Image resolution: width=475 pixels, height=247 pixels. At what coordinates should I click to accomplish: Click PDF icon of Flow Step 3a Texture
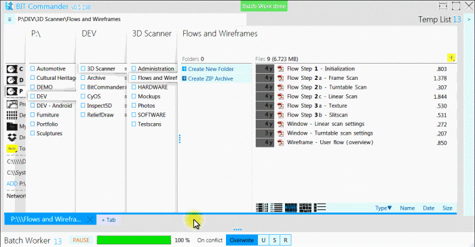coord(281,106)
